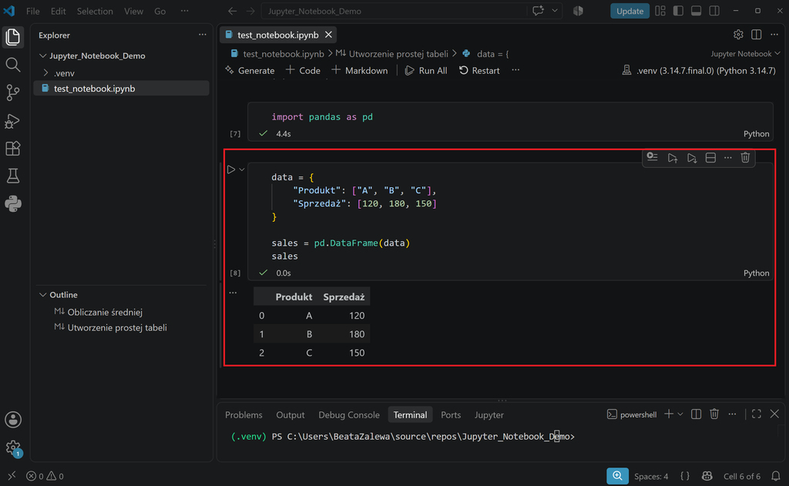
Task: Open Jupyter Notebook language mode dropdown
Action: 745,54
